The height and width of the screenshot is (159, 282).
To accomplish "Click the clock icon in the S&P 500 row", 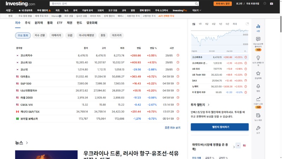I will tap(178, 84).
